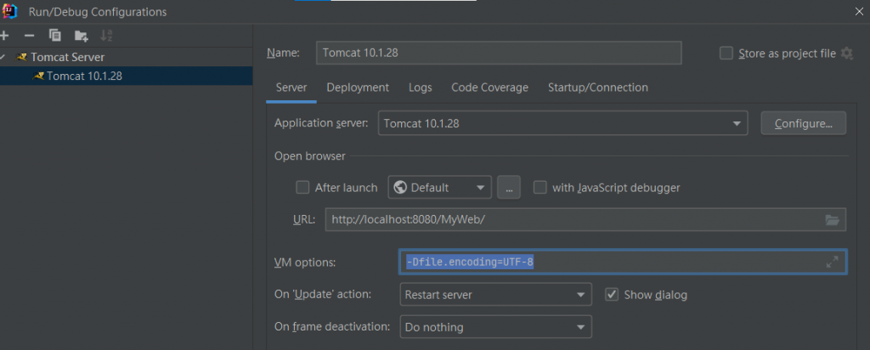Open project file storage settings gear
Viewport: 870px width, 350px height.
click(847, 54)
